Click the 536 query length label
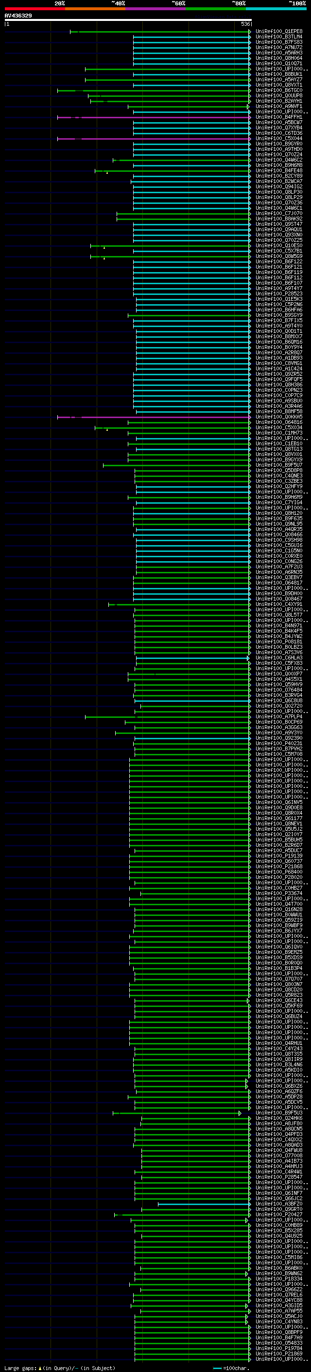The height and width of the screenshot is (1372, 311). tap(245, 24)
